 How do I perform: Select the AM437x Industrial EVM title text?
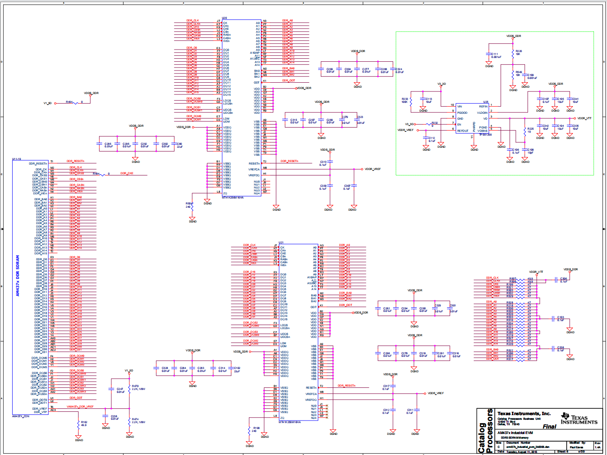point(515,433)
